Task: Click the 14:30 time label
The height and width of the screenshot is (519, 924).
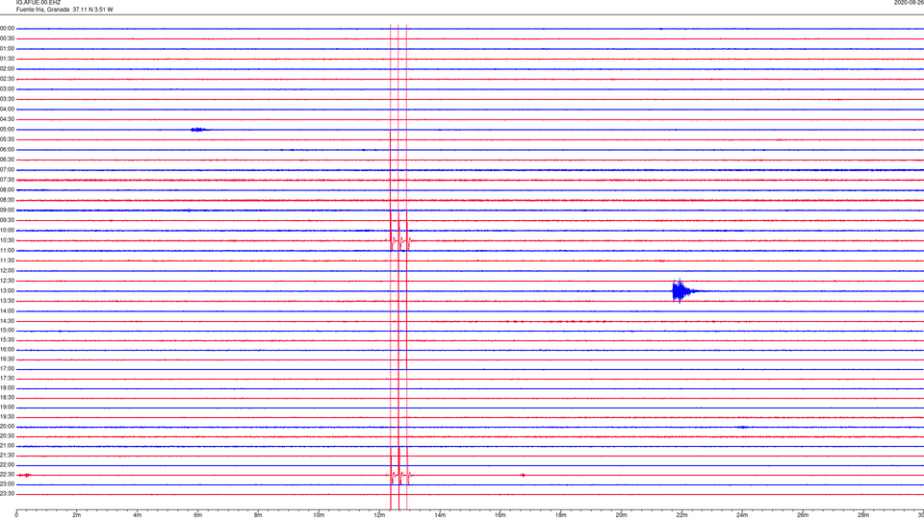Action: tap(8, 321)
